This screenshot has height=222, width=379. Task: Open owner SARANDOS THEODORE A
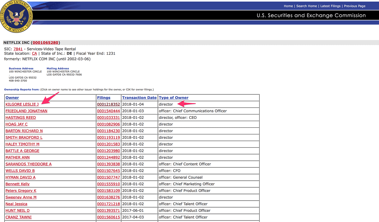click(x=28, y=164)
